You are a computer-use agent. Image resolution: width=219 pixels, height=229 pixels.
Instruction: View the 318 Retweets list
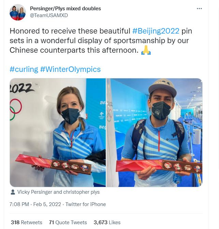pos(26,222)
